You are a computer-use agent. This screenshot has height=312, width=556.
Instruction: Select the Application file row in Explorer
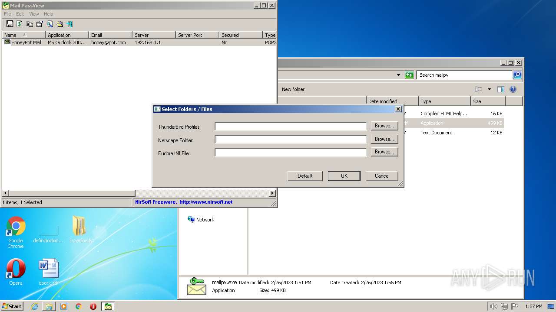coord(454,123)
